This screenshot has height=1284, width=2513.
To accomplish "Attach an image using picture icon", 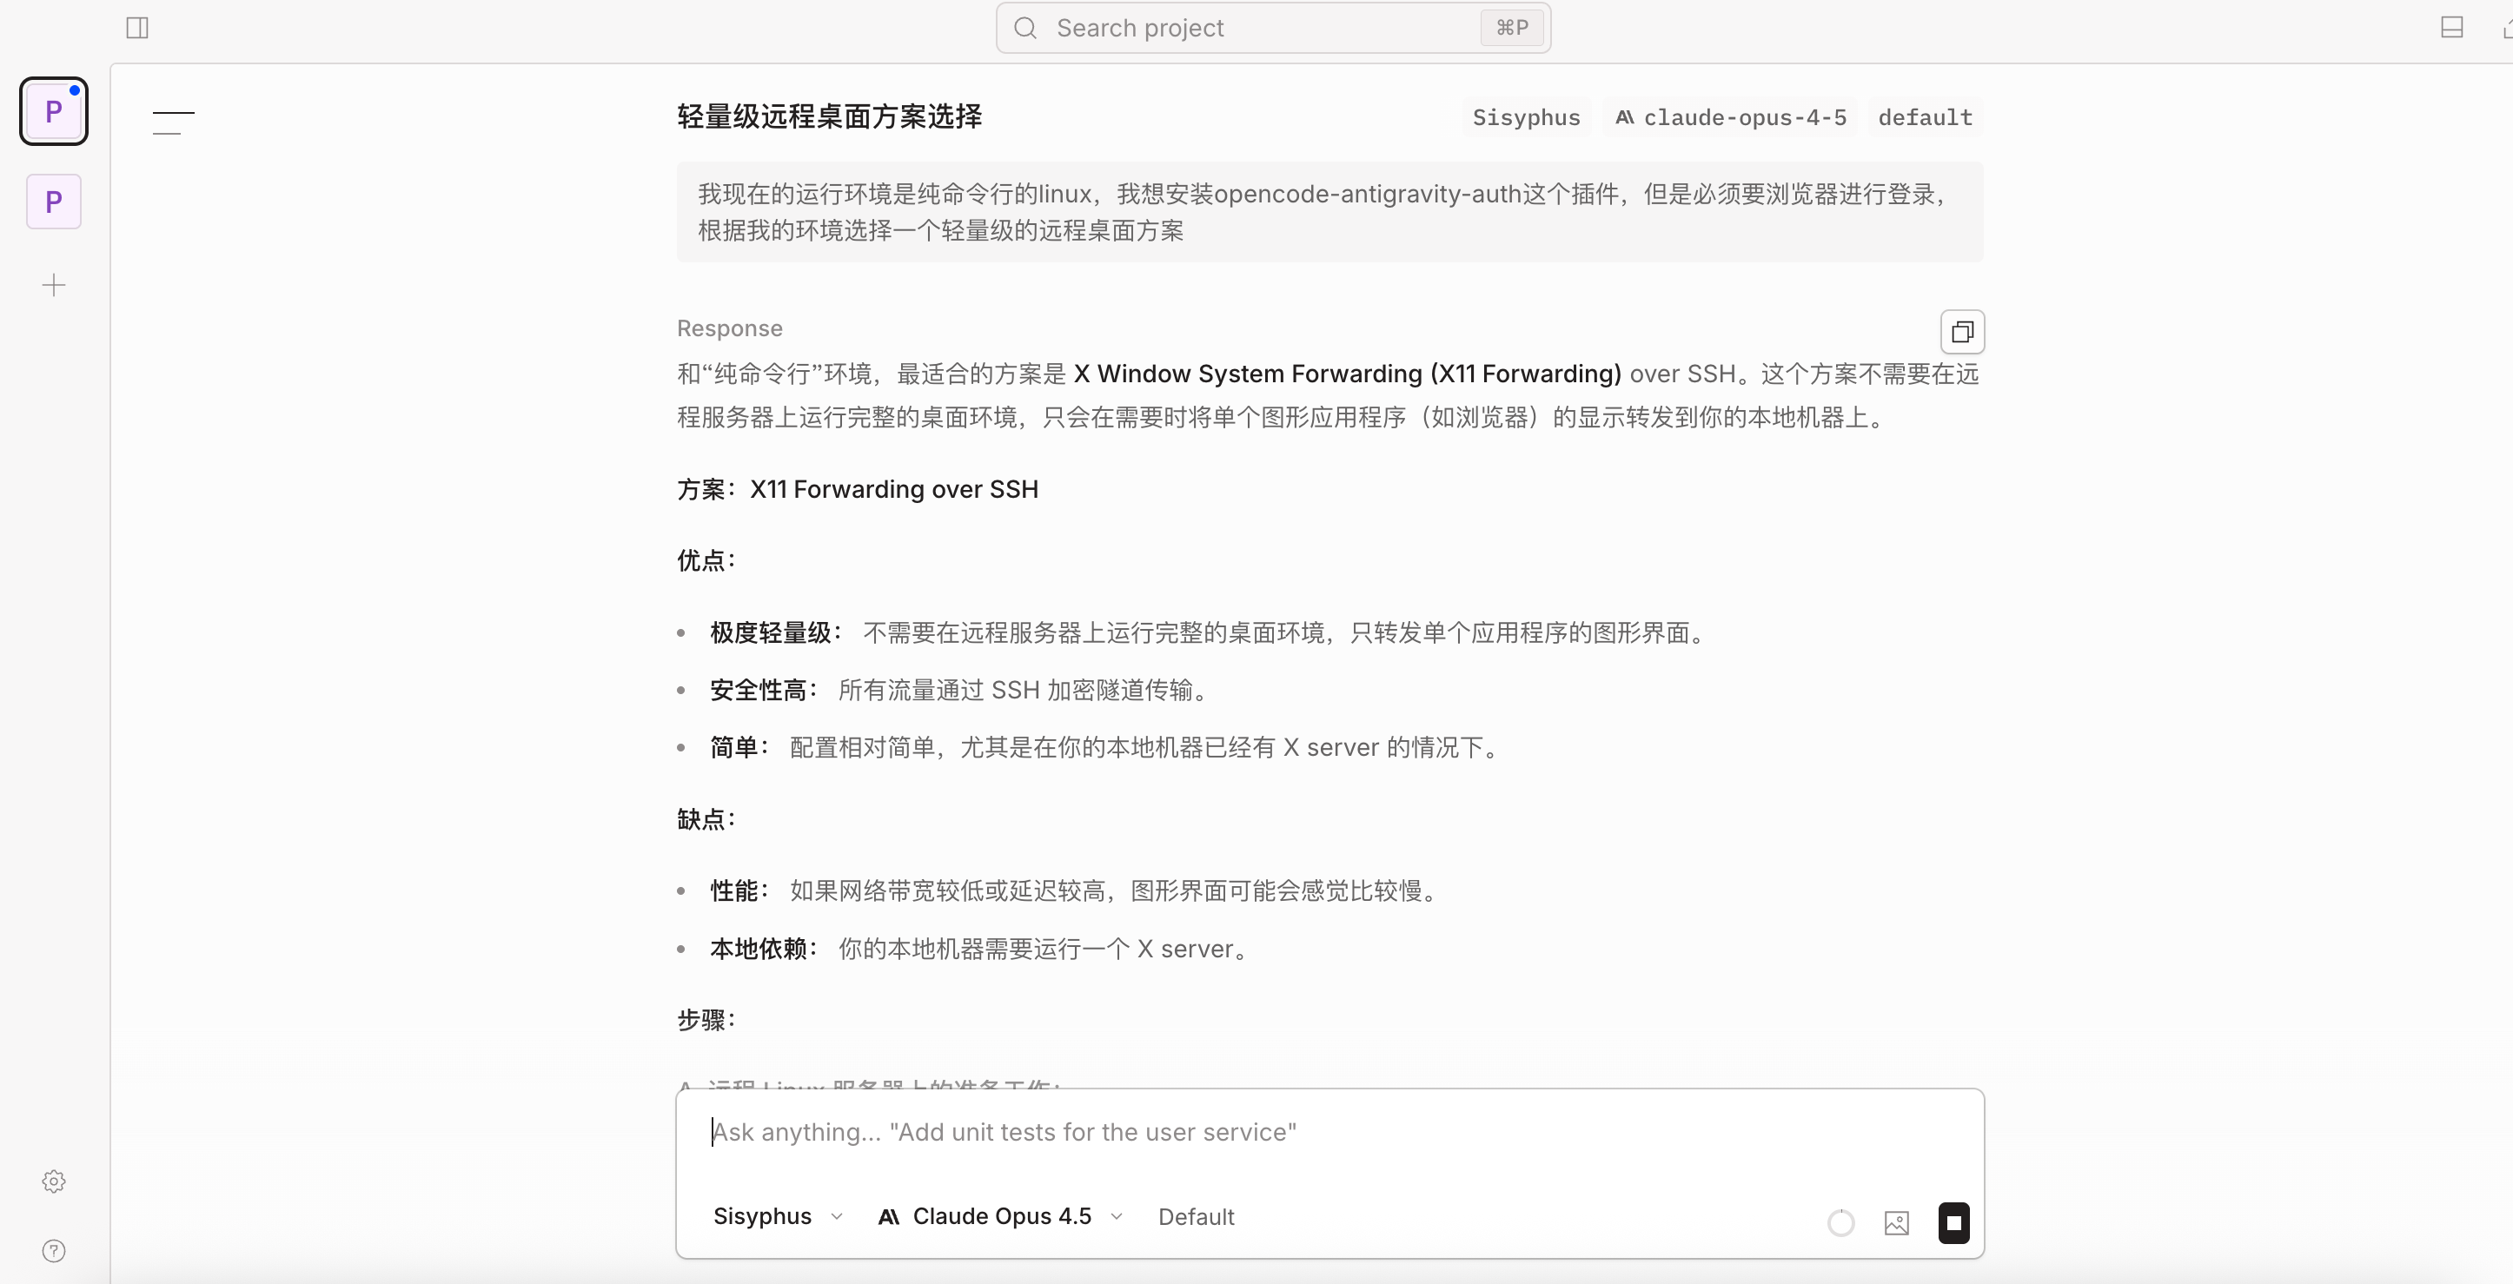I will pos(1896,1222).
